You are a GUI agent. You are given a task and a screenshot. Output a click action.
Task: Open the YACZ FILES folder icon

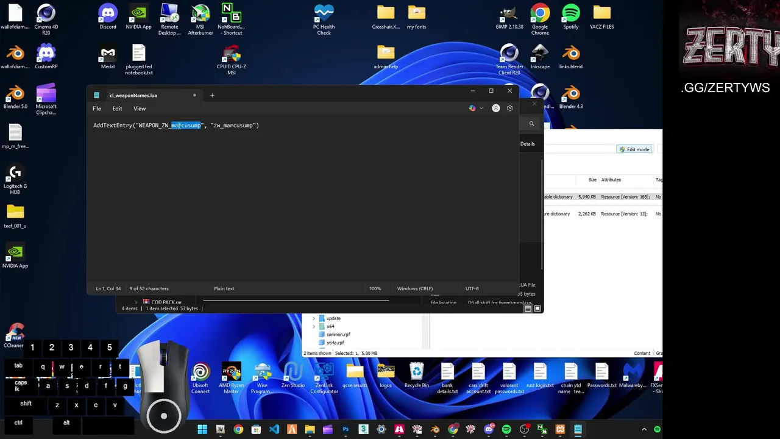[601, 17]
